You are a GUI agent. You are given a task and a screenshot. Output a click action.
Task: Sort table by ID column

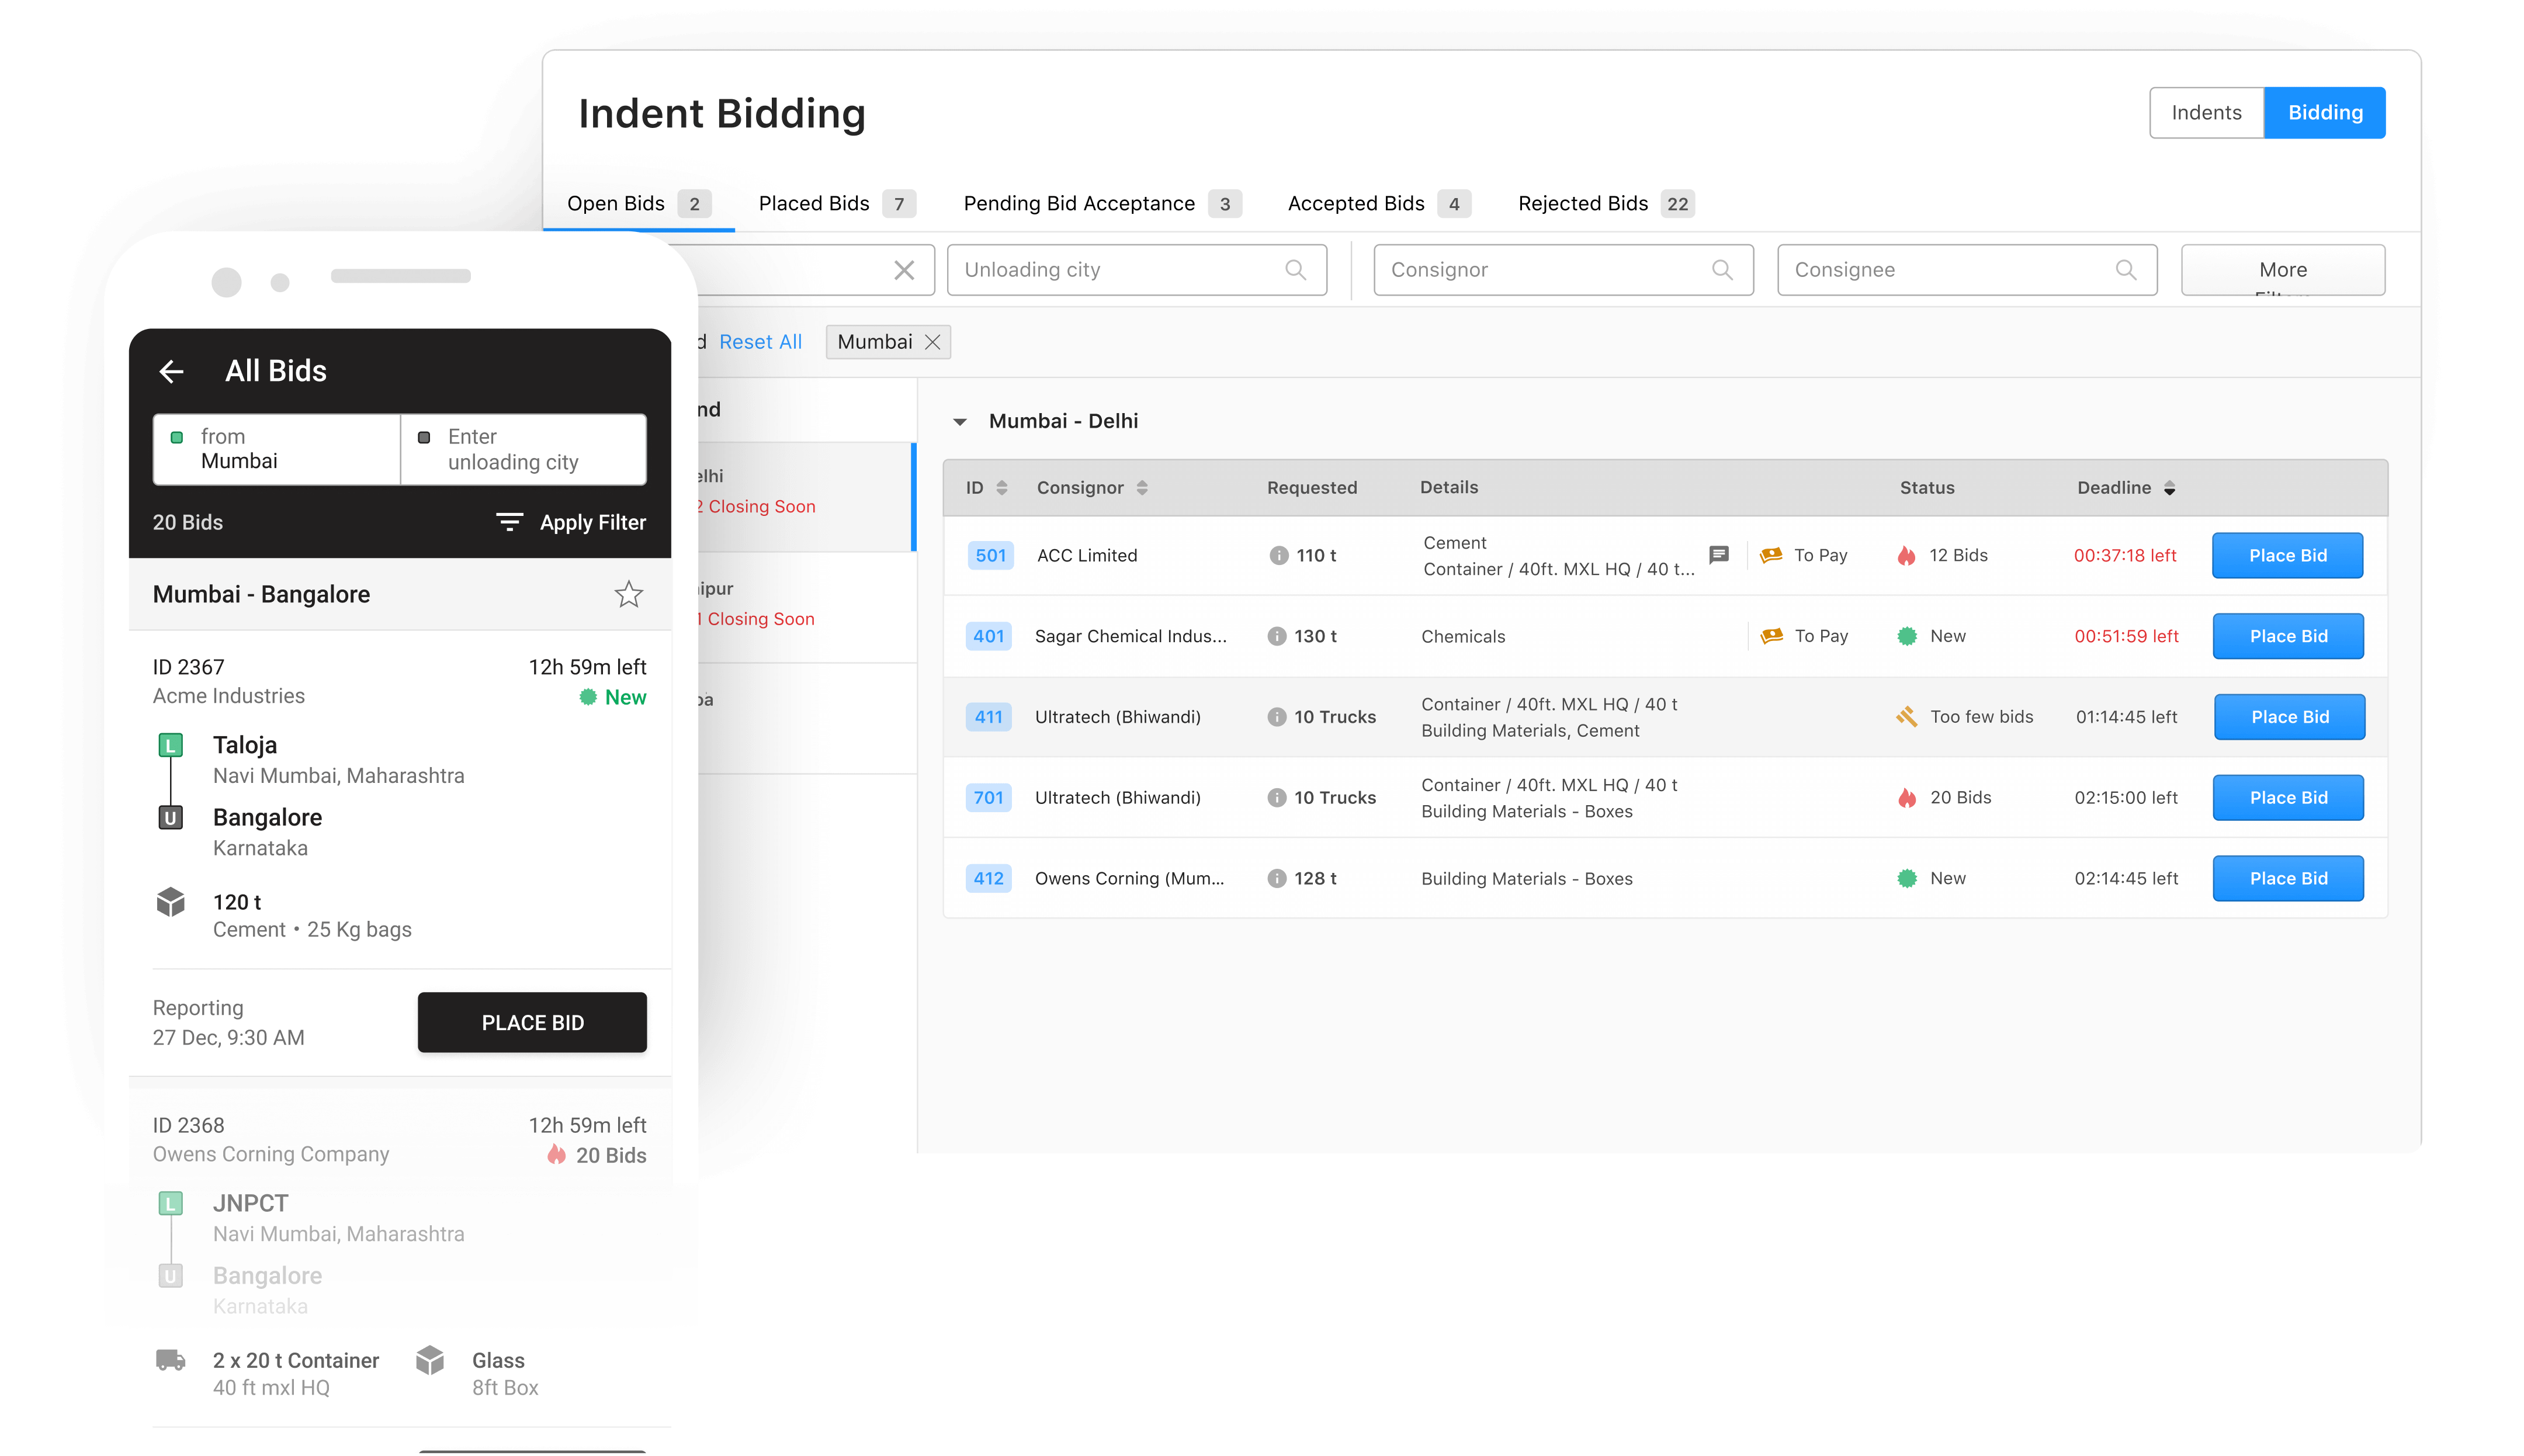(x=1001, y=488)
